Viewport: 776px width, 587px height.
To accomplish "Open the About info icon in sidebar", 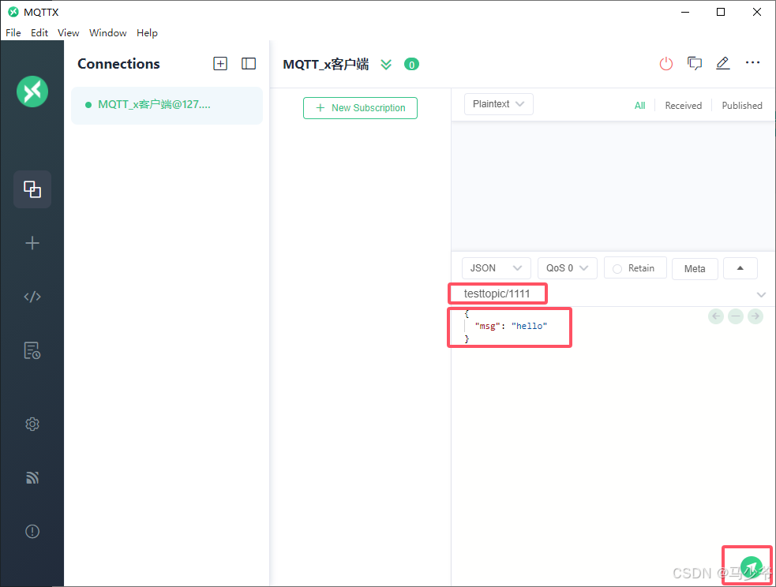I will click(x=32, y=532).
